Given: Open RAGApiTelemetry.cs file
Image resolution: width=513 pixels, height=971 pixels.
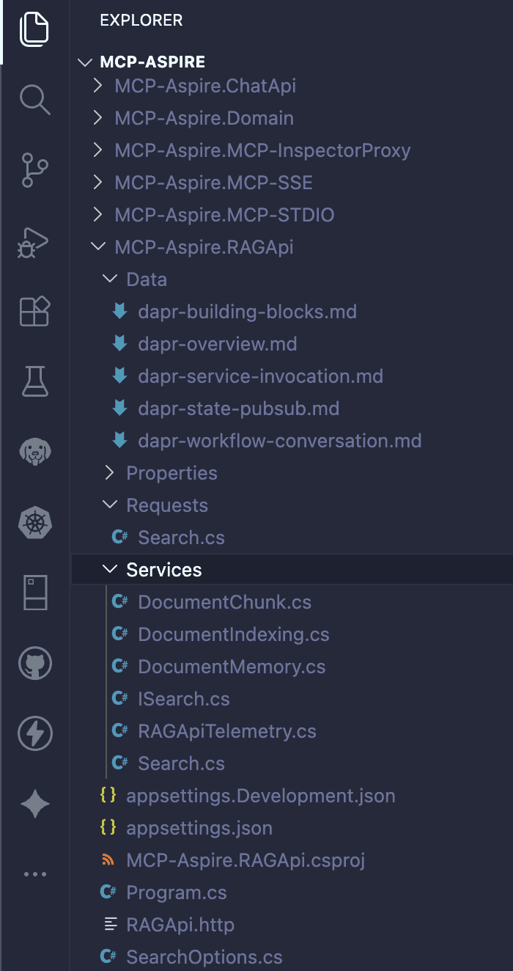Looking at the screenshot, I should [x=227, y=731].
